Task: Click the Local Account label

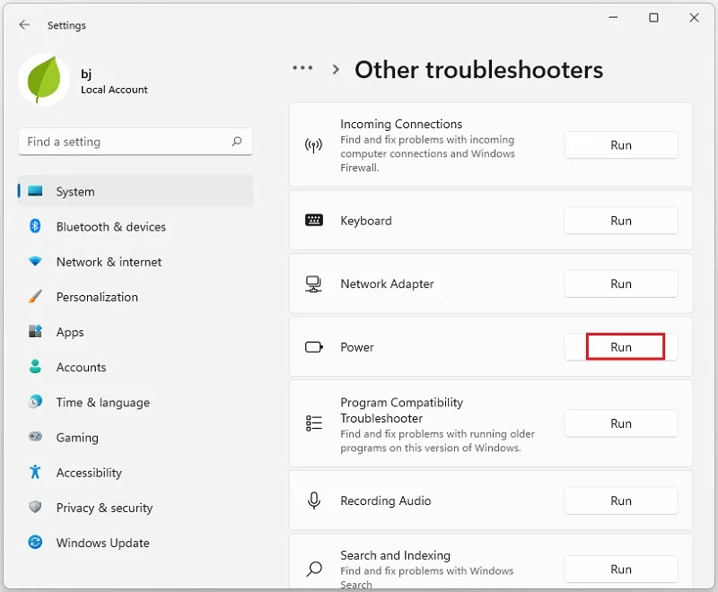Action: pyautogui.click(x=114, y=90)
